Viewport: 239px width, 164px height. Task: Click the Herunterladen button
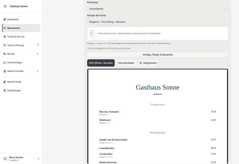(x=126, y=63)
